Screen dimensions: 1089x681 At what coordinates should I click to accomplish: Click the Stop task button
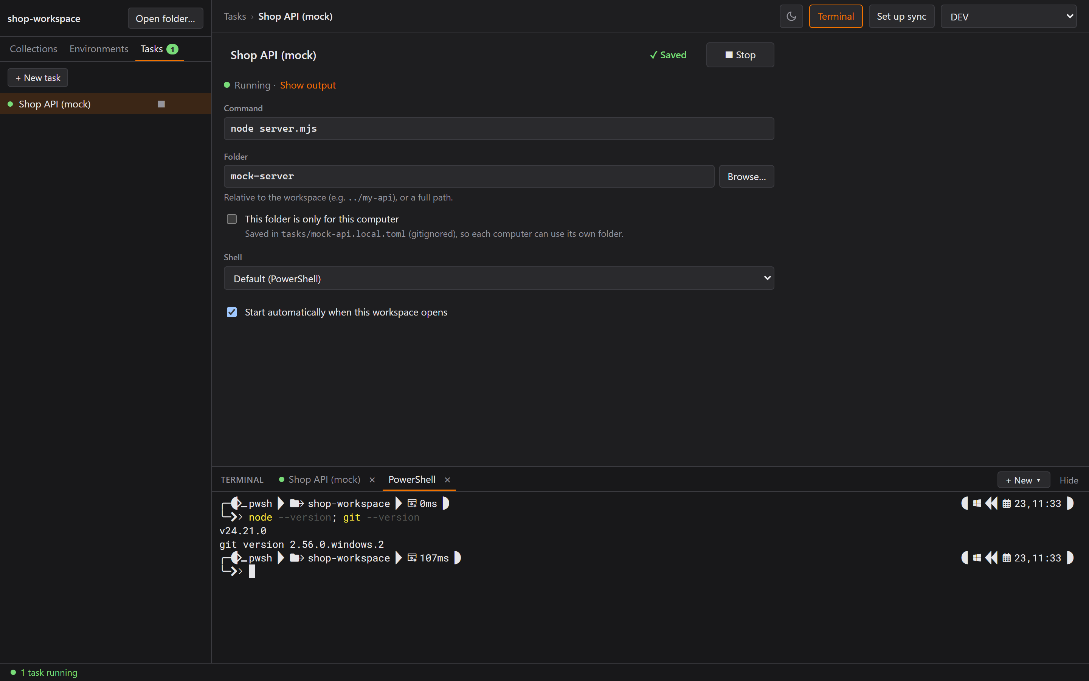[740, 55]
